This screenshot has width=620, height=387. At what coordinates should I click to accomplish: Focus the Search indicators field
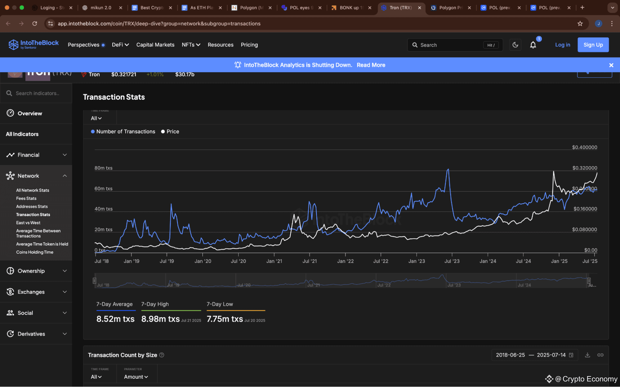pos(36,93)
